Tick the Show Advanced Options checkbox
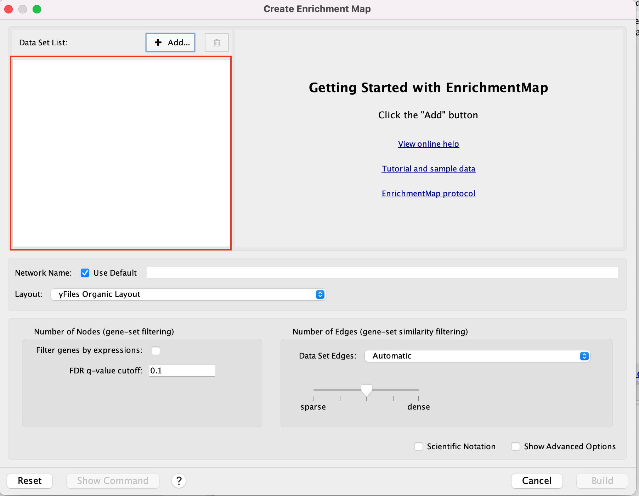639x496 pixels. [x=516, y=446]
